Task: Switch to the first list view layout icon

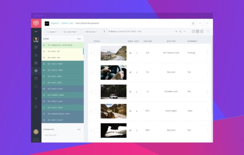Action: point(194,31)
